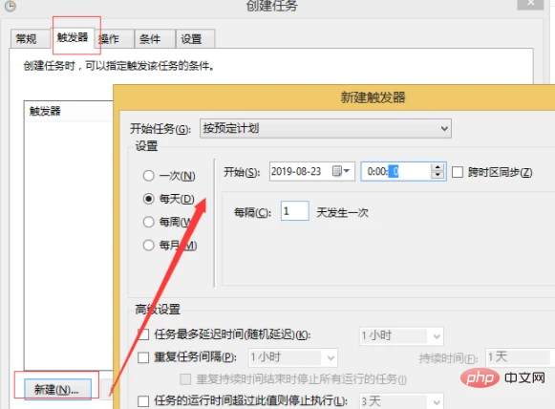
Task: Select the 每天(D) radio option
Action: click(x=168, y=199)
